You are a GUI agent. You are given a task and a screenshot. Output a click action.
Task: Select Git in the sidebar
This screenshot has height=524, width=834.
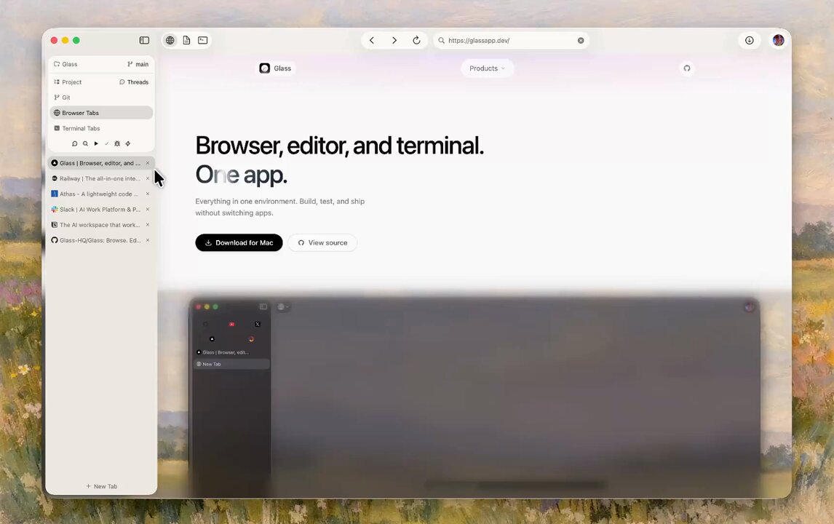click(62, 98)
